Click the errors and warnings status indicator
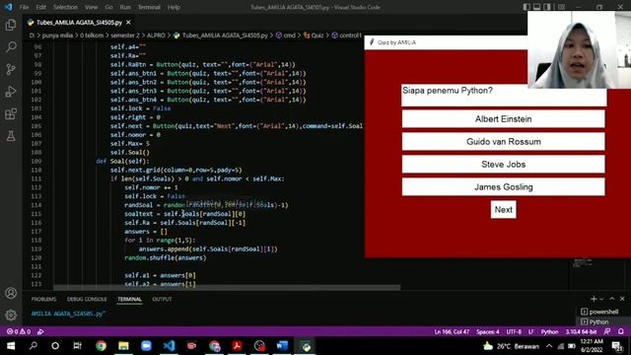Screen dimensions: 631x355 pos(19,331)
